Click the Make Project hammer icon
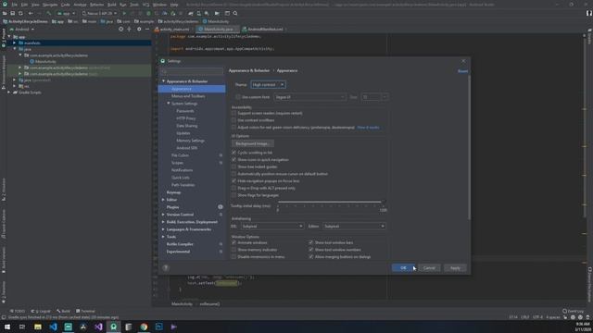The height and width of the screenshot is (333, 593). [x=48, y=13]
